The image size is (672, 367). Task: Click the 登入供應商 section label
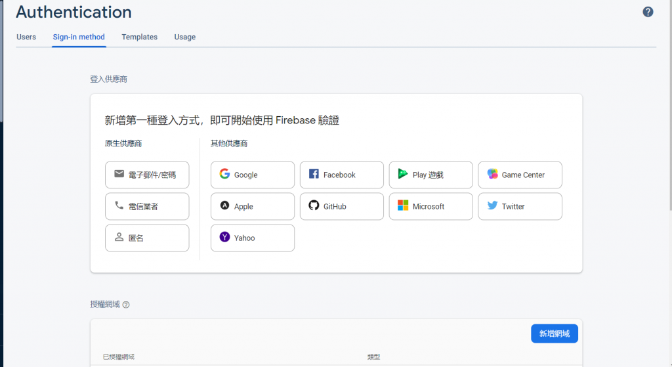(x=108, y=79)
